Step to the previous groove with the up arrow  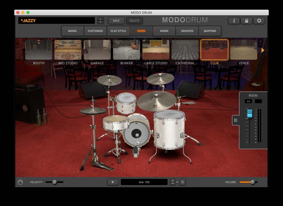tap(173, 181)
